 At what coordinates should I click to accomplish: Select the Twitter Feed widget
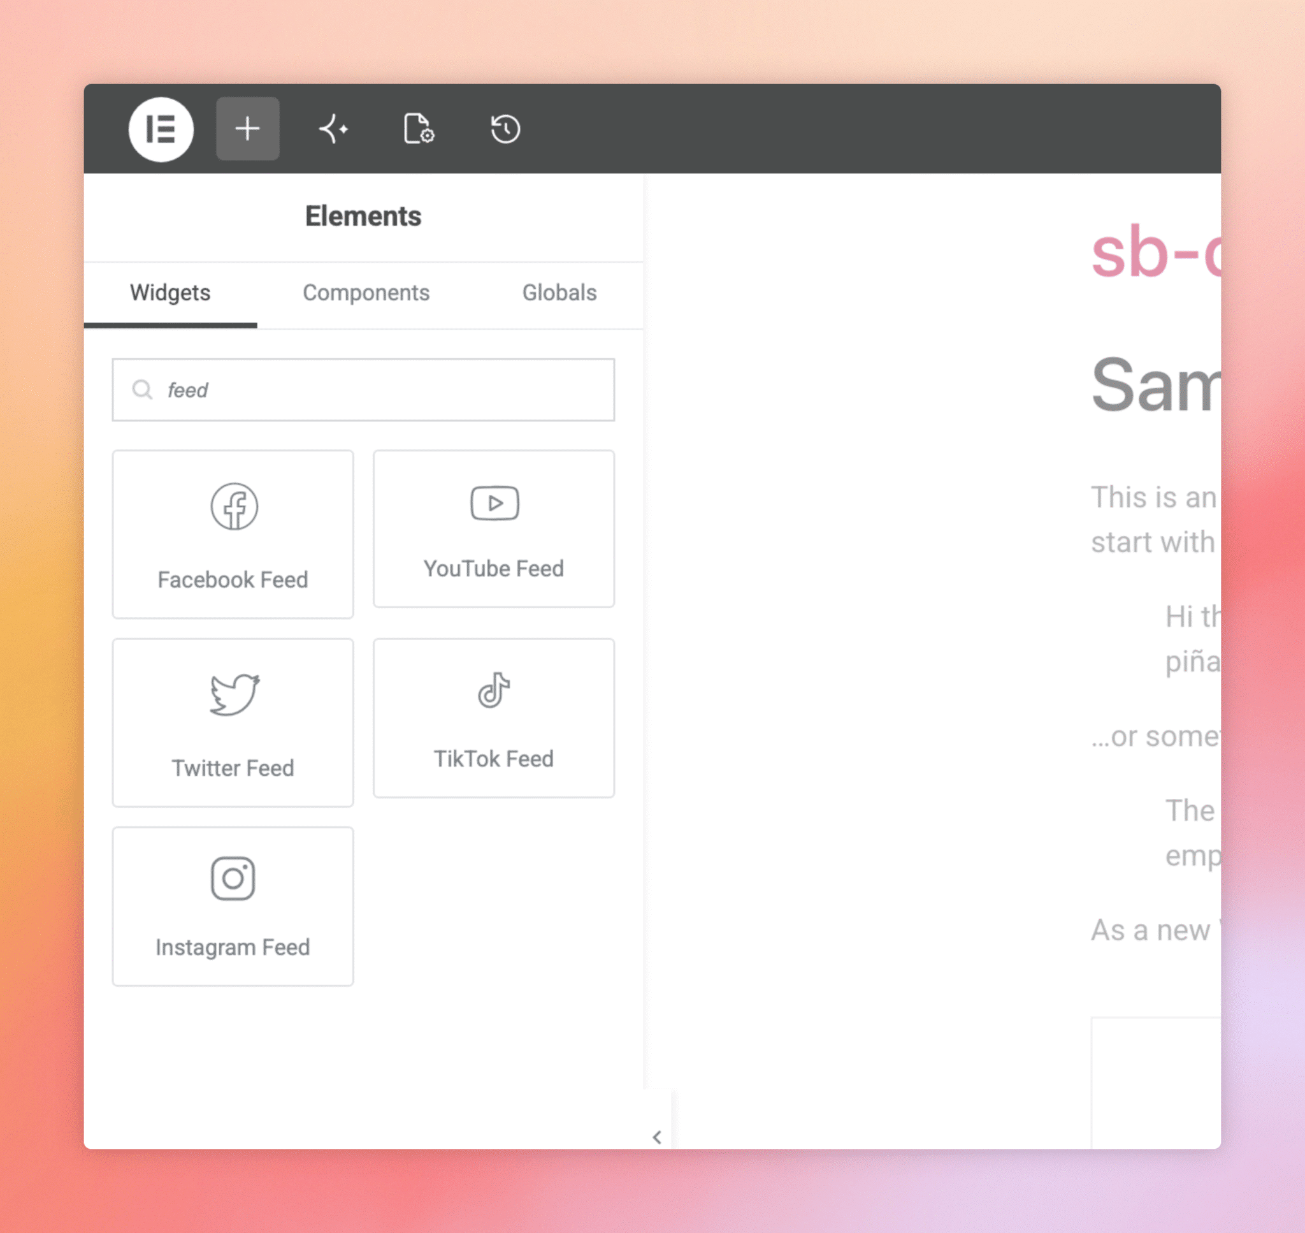[x=233, y=722]
